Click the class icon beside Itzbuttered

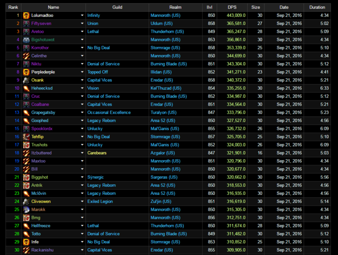coord(26,153)
